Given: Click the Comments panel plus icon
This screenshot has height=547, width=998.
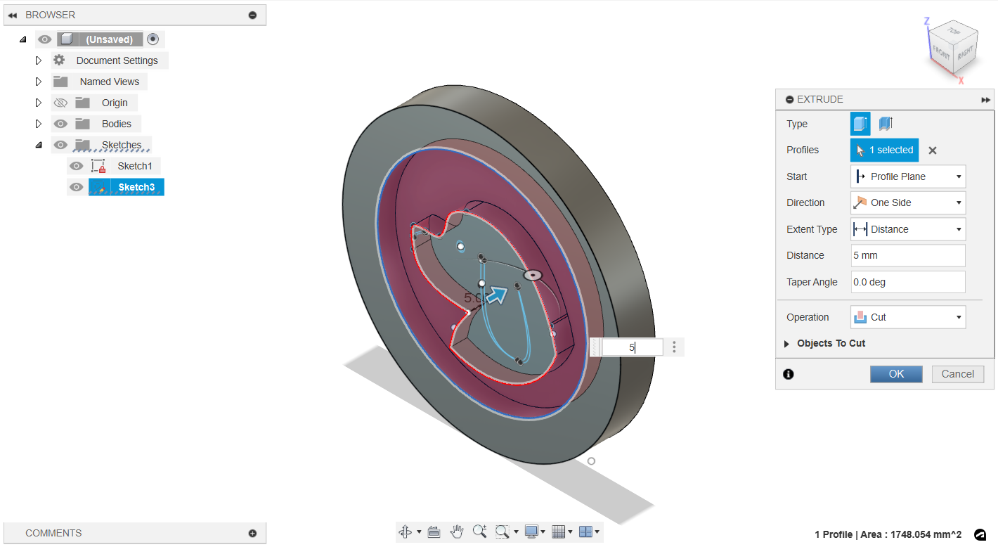Looking at the screenshot, I should coord(252,533).
